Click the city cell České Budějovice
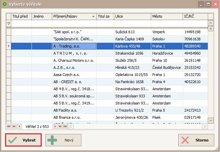 coord(167,68)
